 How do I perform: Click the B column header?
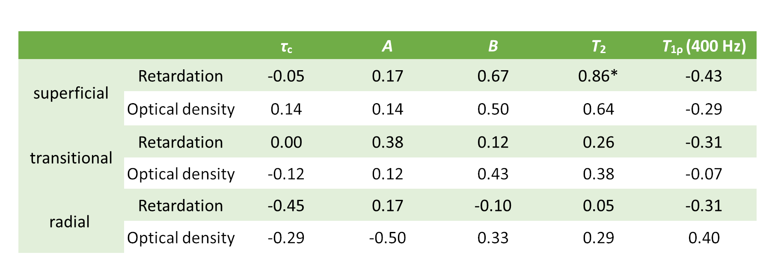pos(493,46)
